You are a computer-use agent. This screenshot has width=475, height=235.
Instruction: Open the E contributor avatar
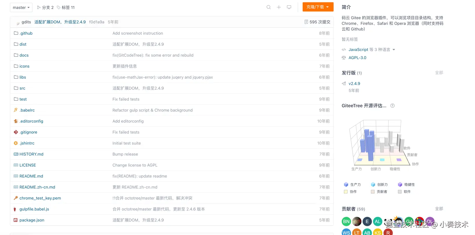367,221
